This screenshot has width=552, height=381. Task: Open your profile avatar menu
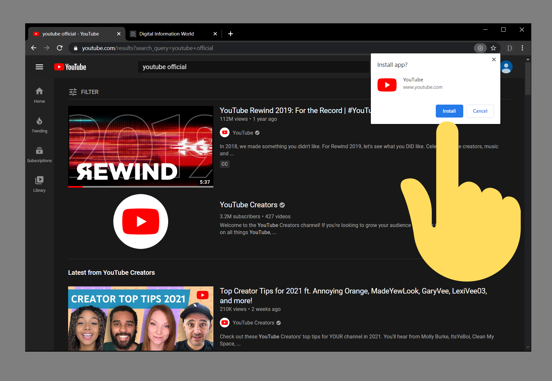click(x=506, y=67)
